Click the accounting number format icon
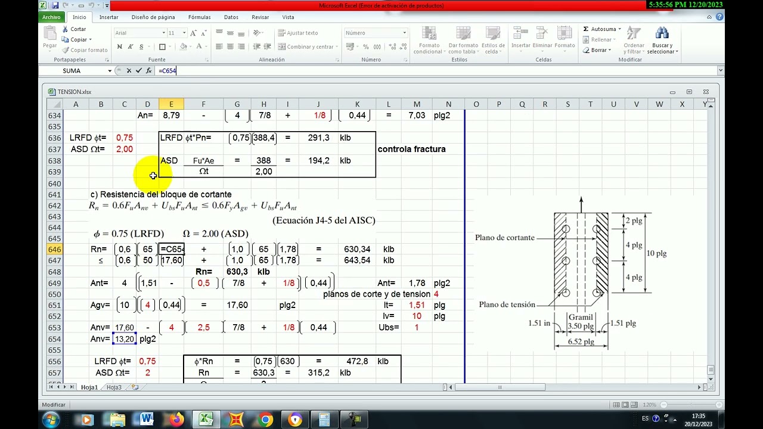763x429 pixels. pyautogui.click(x=351, y=46)
